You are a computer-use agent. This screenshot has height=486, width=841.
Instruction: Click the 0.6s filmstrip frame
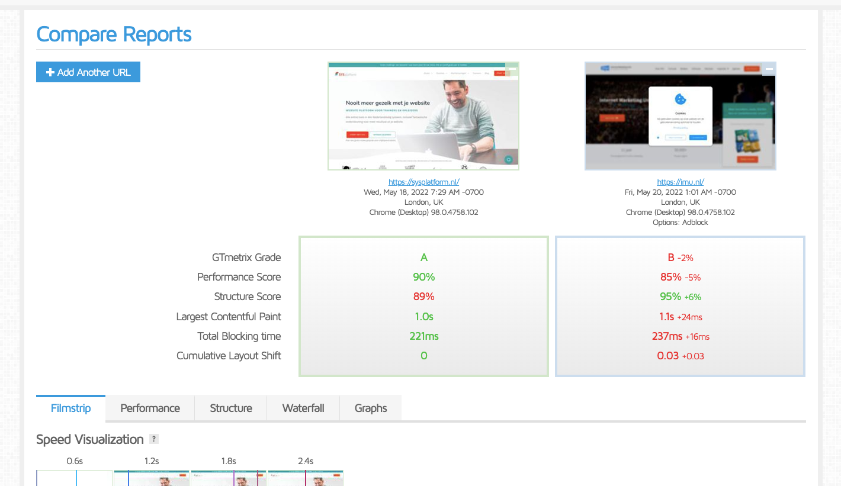pyautogui.click(x=75, y=478)
